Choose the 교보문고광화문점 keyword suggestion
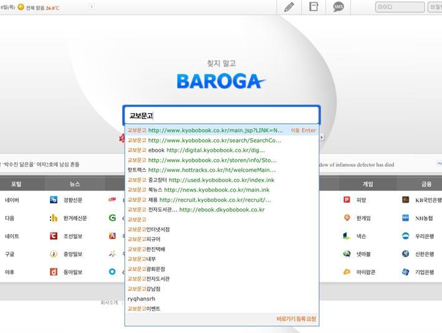 (x=222, y=269)
